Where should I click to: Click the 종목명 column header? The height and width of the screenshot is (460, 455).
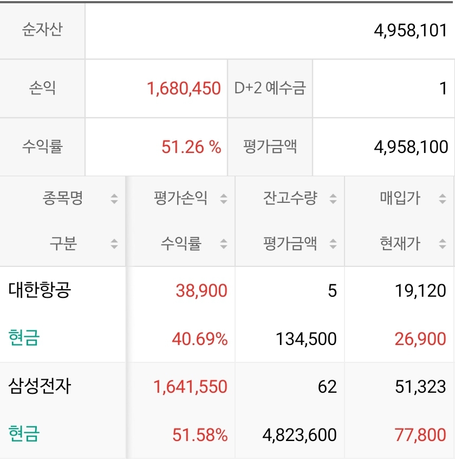point(63,199)
